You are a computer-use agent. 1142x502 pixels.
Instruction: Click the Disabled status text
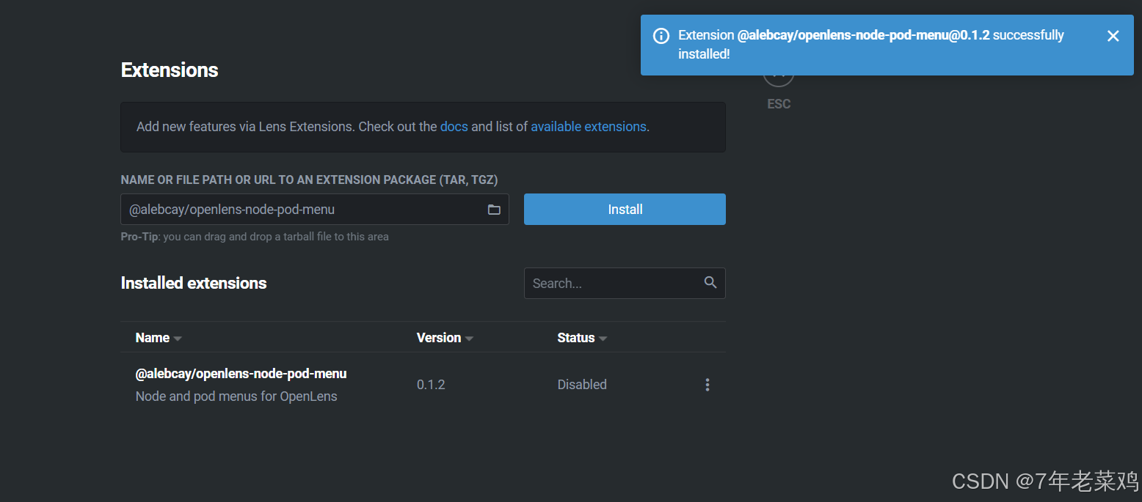click(582, 385)
